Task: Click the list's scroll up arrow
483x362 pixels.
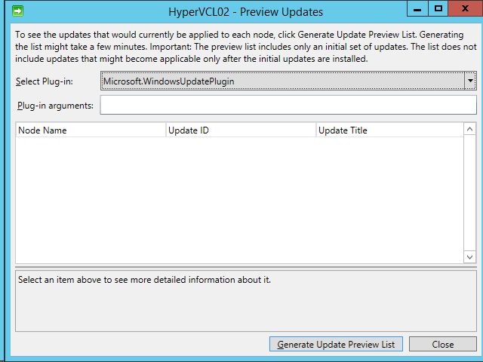Action: pos(470,130)
